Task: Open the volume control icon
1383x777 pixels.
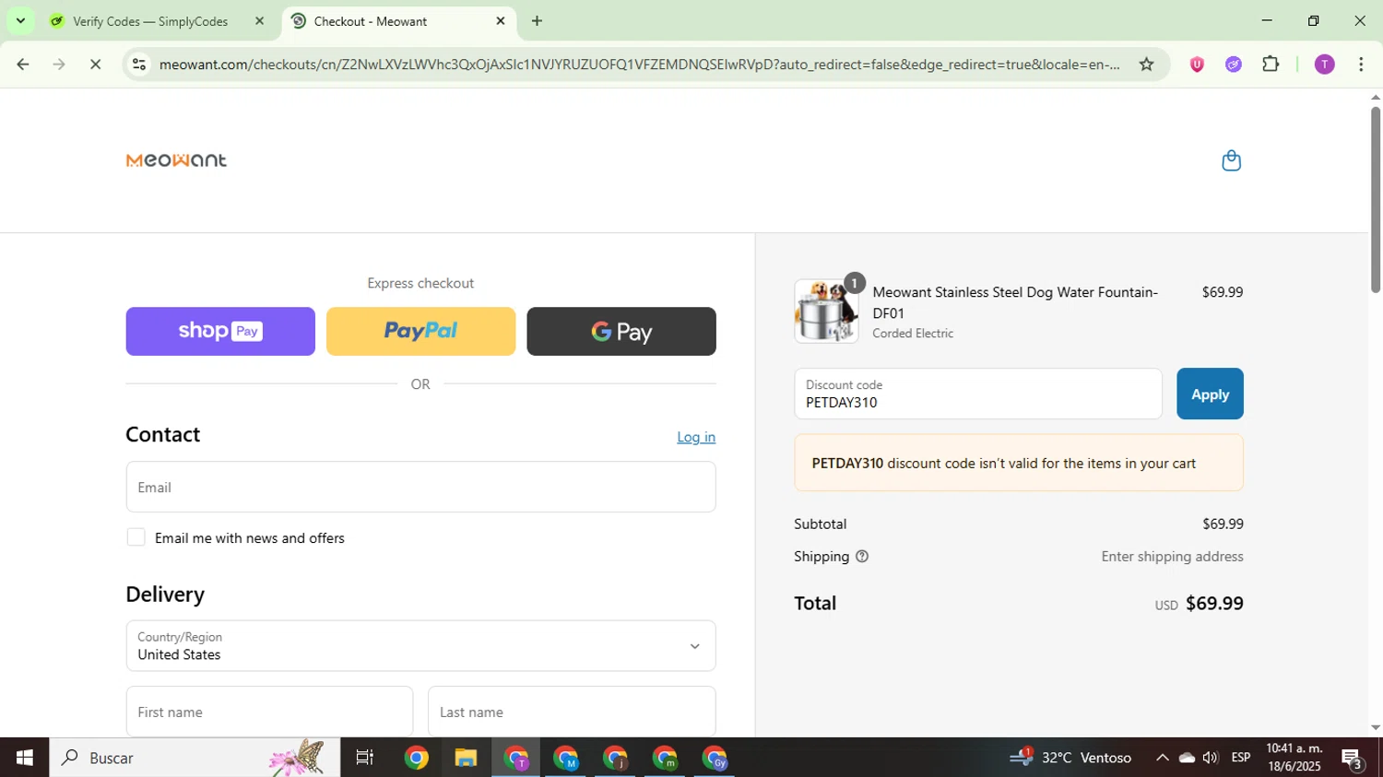Action: tap(1211, 758)
